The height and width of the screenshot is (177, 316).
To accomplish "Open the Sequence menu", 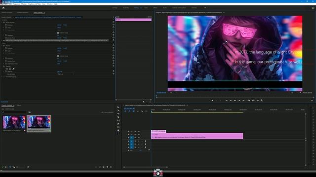I will (x=16, y=4).
